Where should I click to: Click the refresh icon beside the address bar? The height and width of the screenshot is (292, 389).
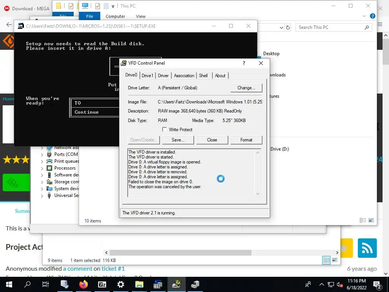(x=288, y=27)
